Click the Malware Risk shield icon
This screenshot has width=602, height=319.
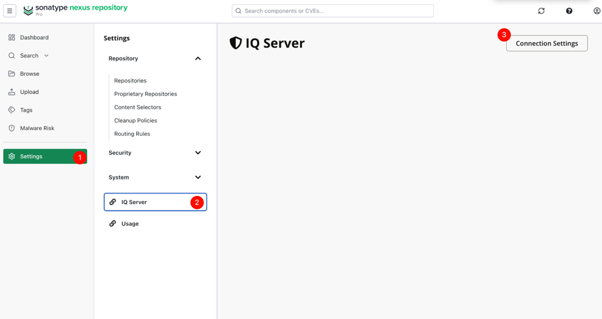tap(12, 128)
